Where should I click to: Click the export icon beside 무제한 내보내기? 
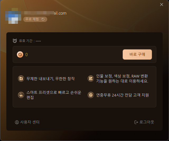(x=21, y=79)
